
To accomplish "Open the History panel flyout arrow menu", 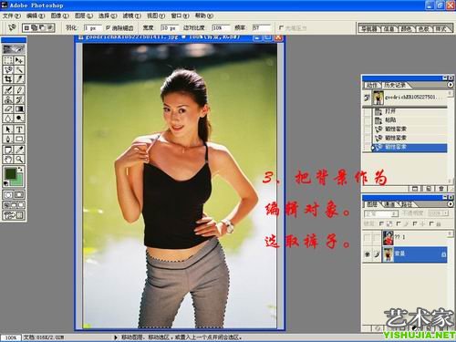I will tap(451, 85).
